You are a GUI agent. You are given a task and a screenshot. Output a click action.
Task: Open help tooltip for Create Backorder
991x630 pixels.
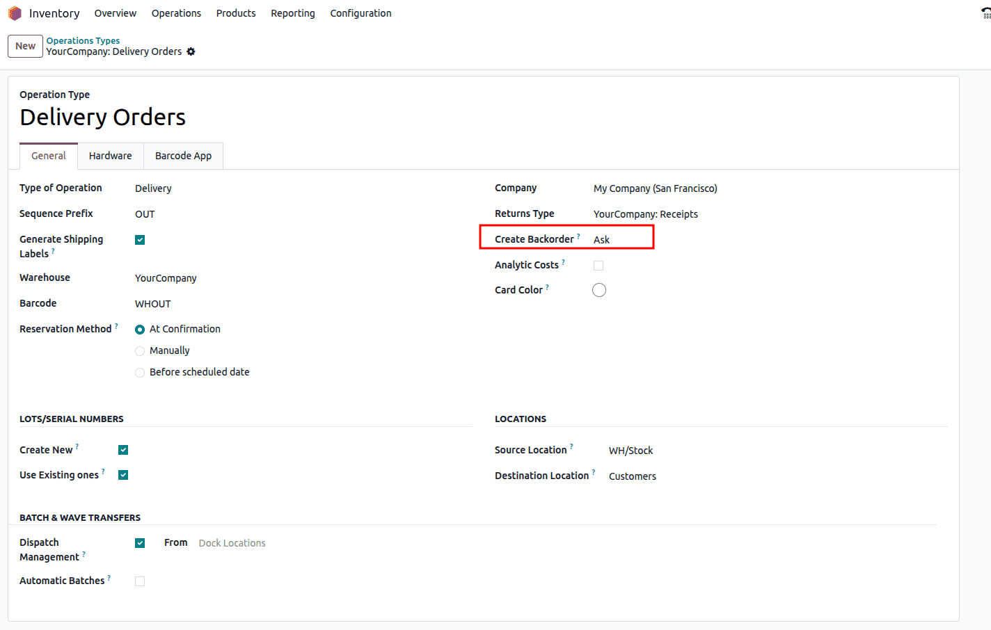pyautogui.click(x=578, y=236)
